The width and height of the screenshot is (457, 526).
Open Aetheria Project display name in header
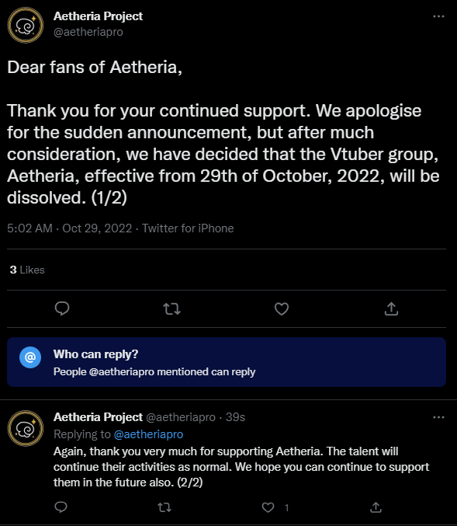pyautogui.click(x=99, y=16)
